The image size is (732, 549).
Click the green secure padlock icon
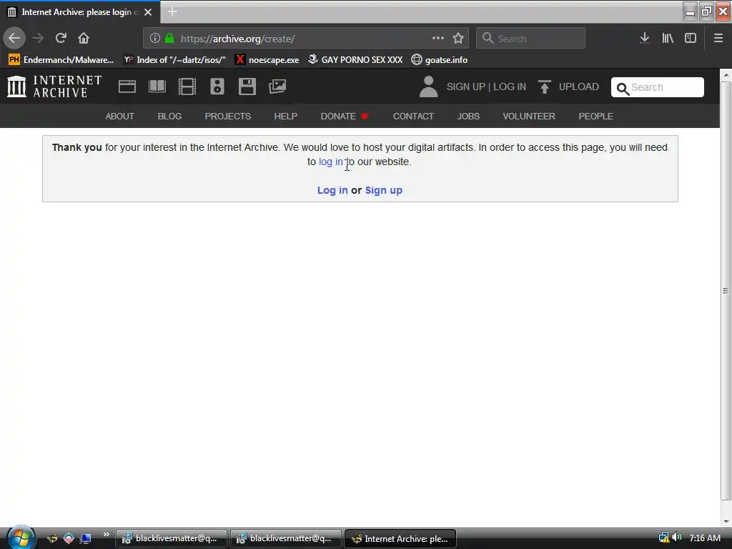[169, 39]
